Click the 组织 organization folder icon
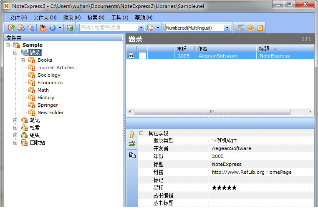 tap(24, 135)
